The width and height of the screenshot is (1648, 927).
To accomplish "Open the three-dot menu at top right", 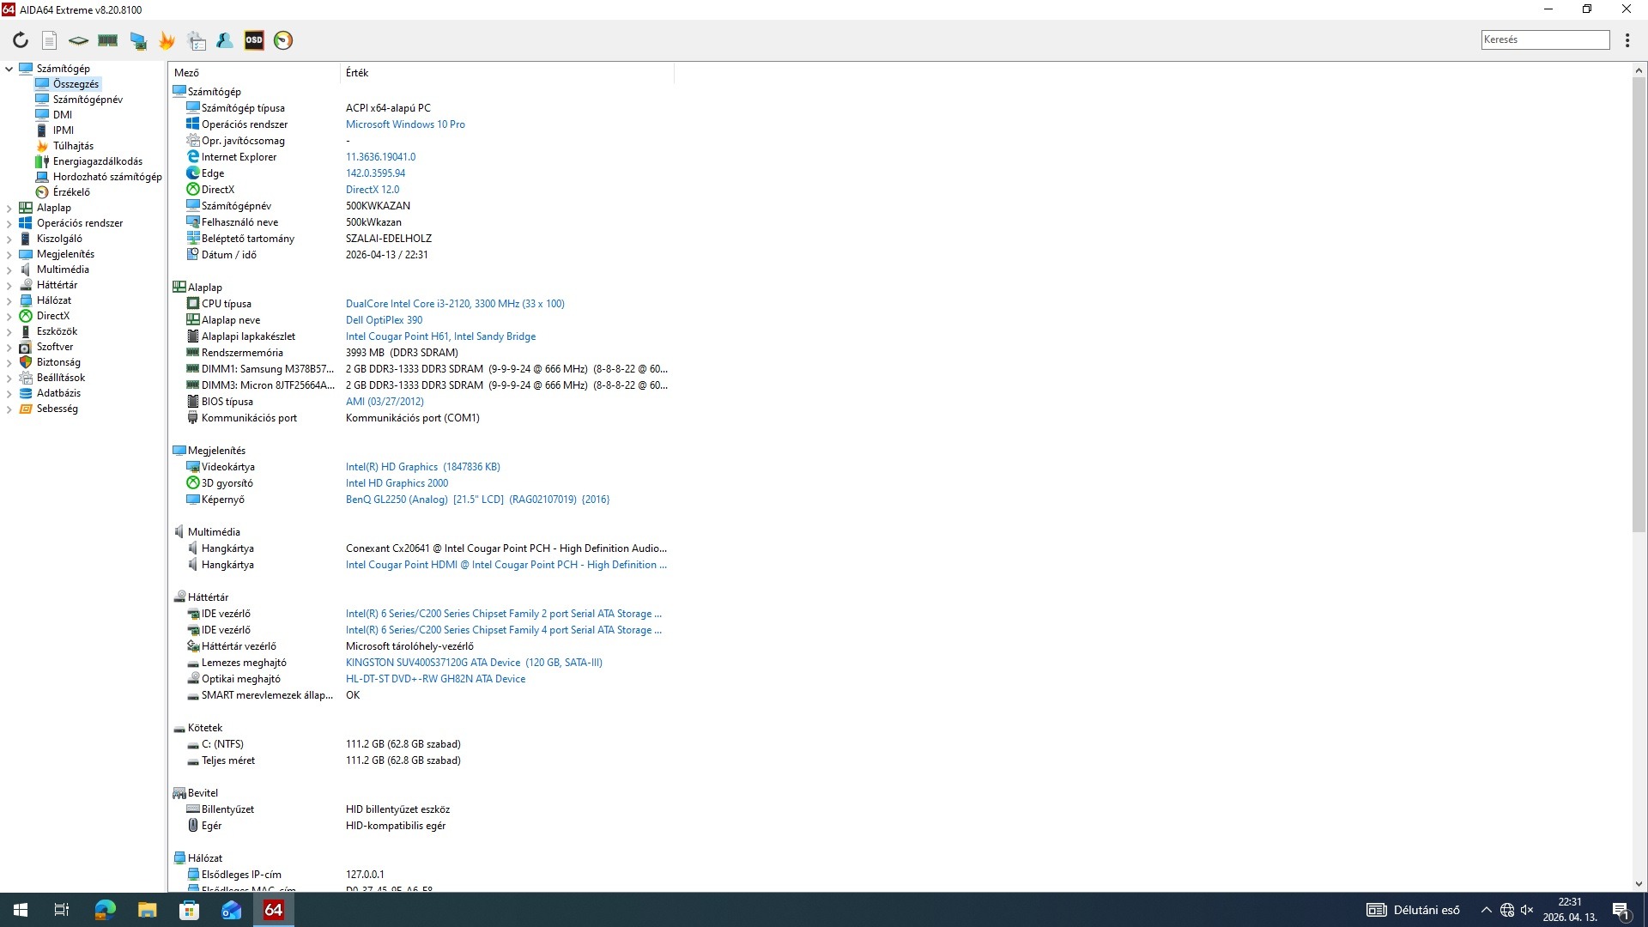I will click(x=1627, y=40).
